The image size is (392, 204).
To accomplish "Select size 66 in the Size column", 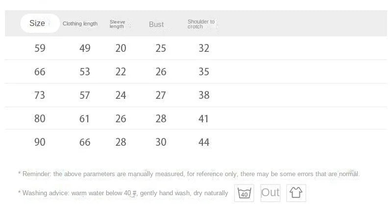I will 40,71.
